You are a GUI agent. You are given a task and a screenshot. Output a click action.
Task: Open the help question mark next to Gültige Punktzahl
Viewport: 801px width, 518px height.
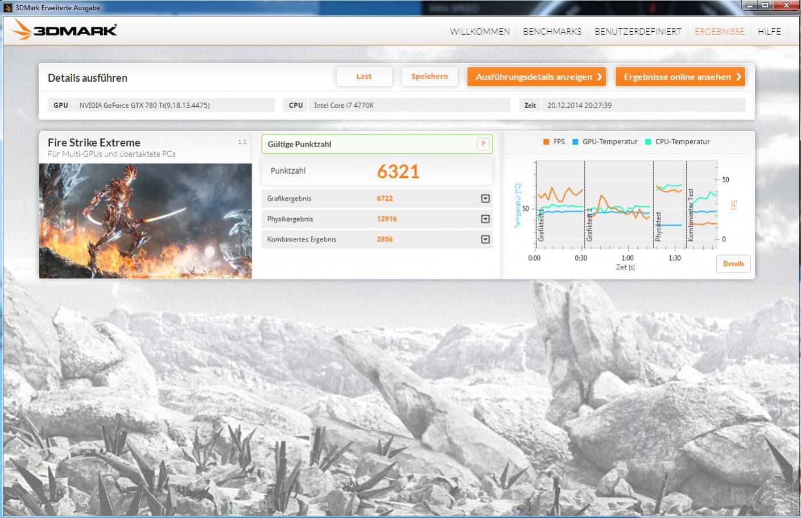(483, 144)
